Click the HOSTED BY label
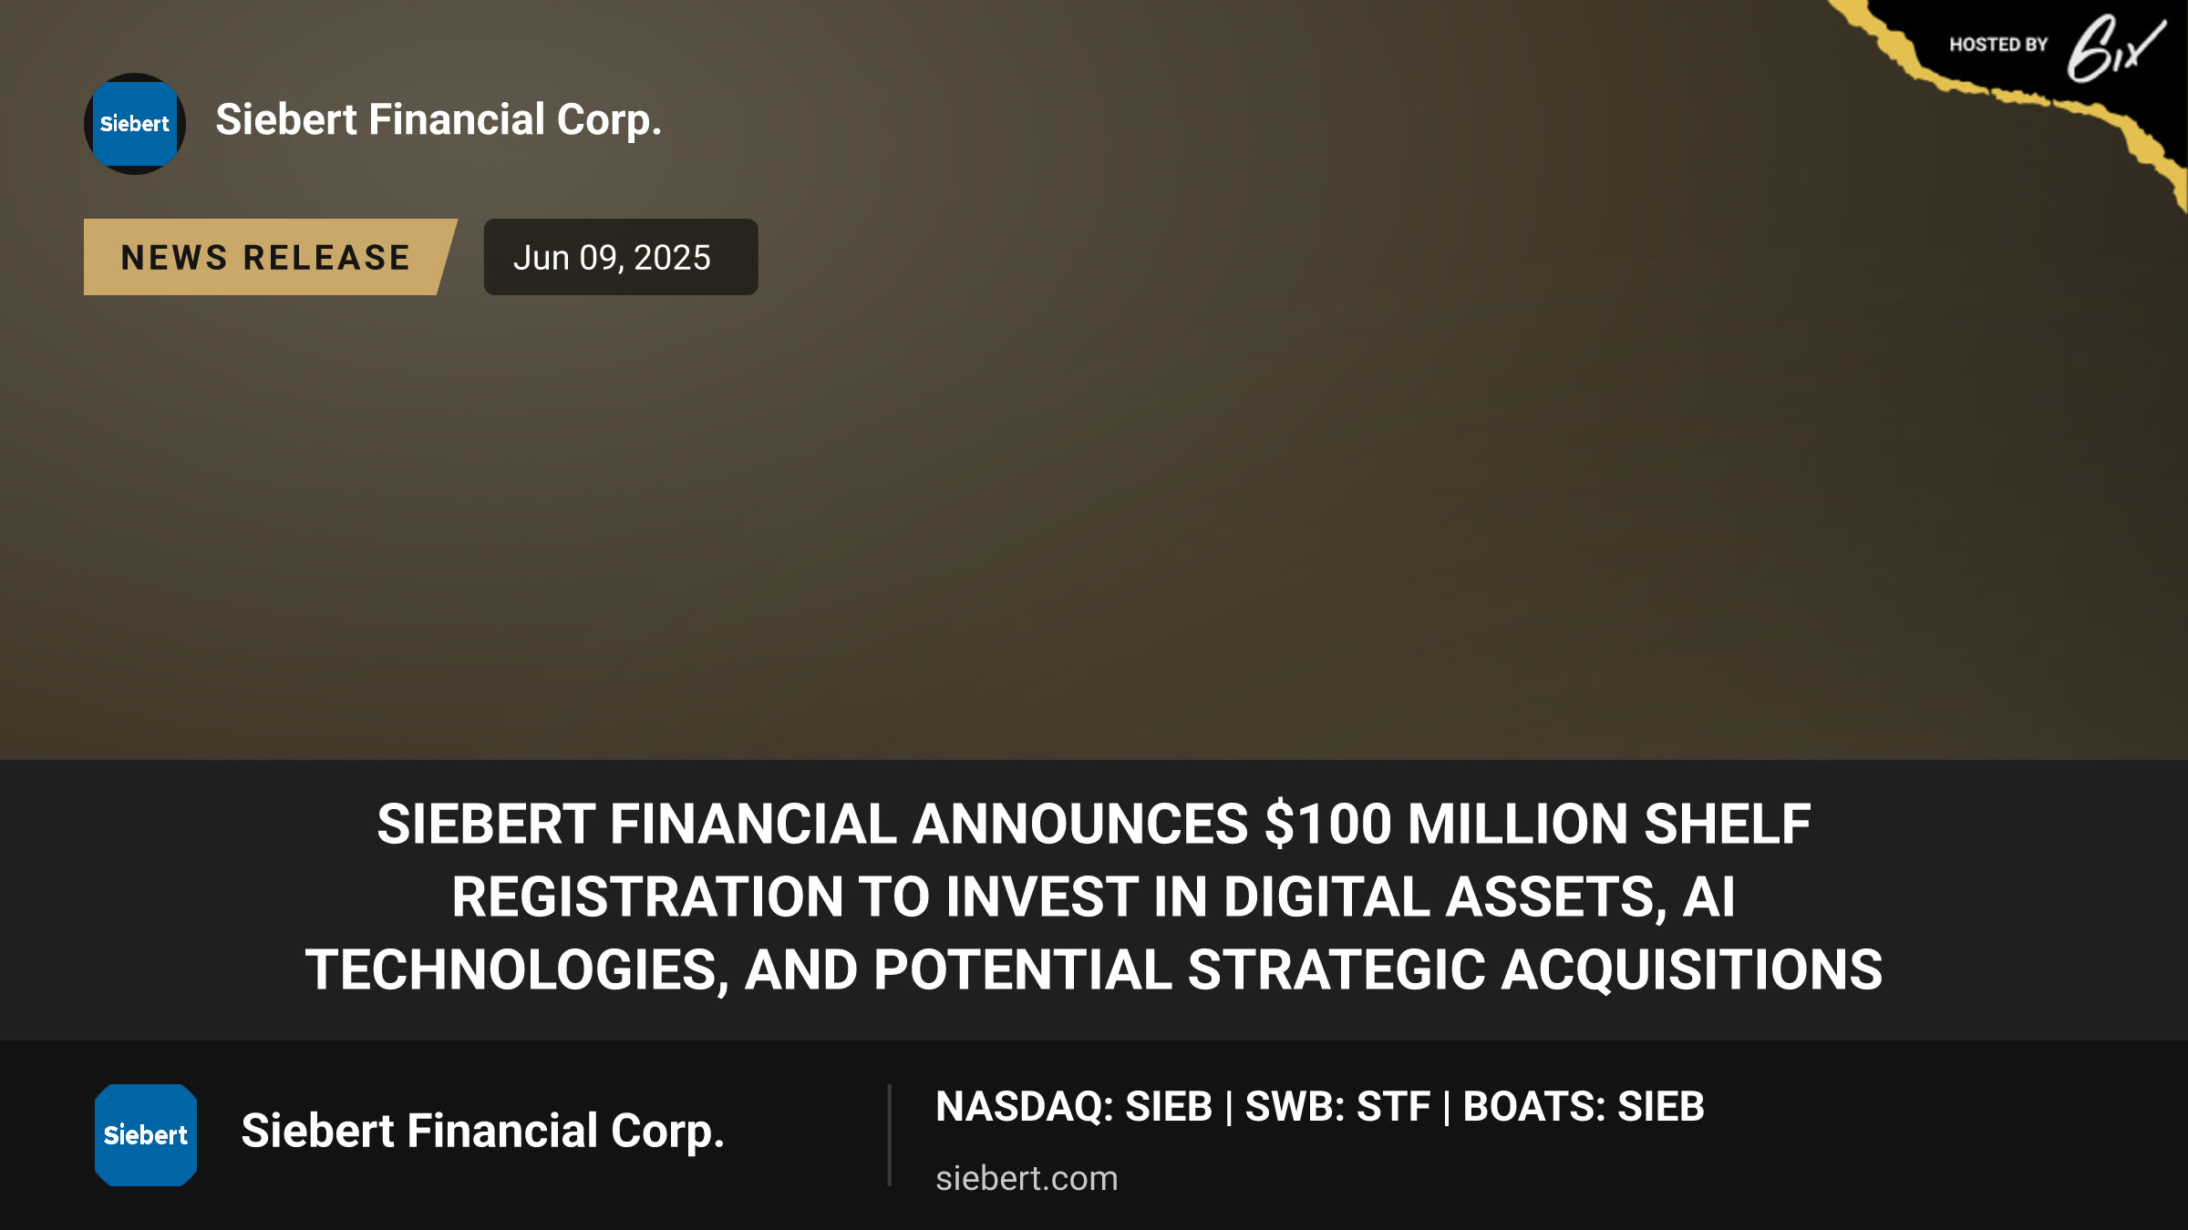The width and height of the screenshot is (2188, 1230). pyautogui.click(x=1998, y=45)
